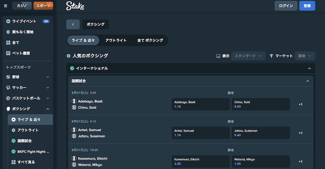
Task: Click the baseball icon beside 野球
Action: 8,77
